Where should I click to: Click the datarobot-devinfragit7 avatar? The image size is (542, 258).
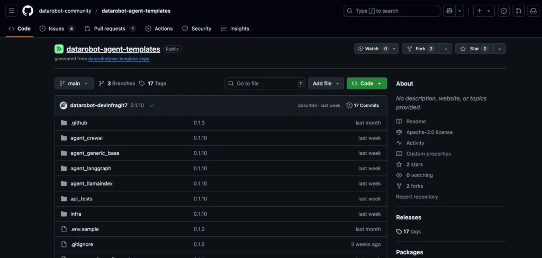pyautogui.click(x=64, y=105)
